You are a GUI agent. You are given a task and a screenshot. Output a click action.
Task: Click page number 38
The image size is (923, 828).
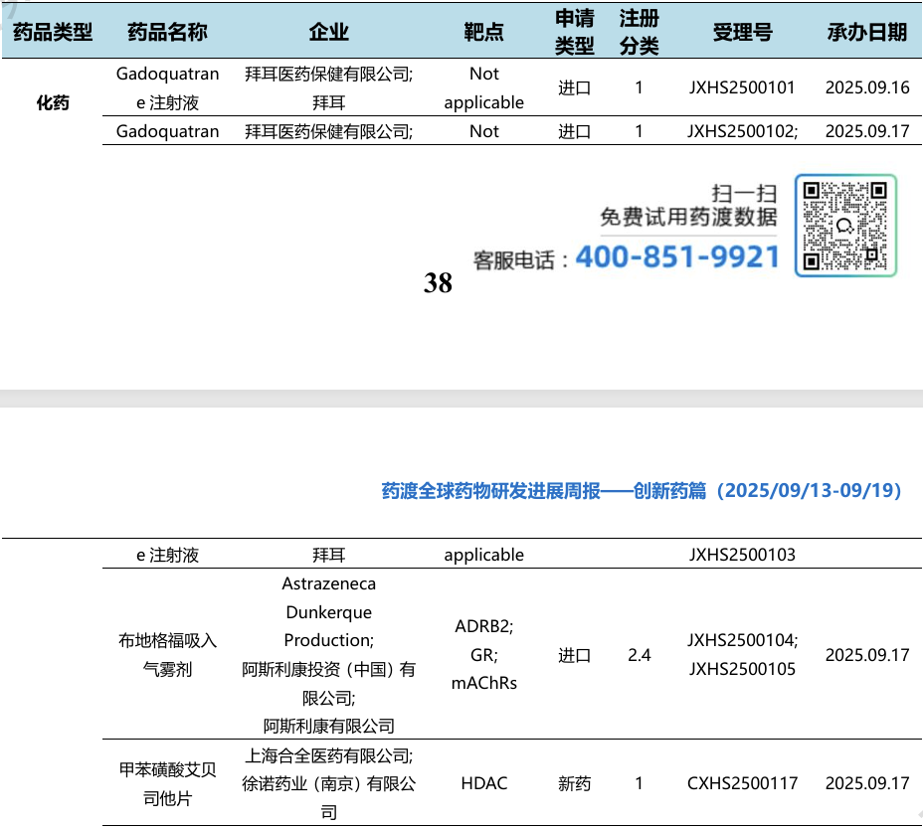point(438,282)
